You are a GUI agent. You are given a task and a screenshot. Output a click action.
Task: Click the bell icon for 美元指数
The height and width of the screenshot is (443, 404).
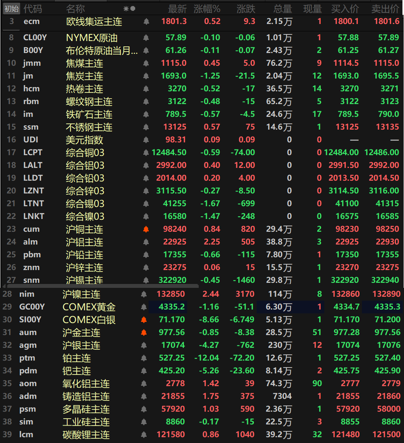(x=146, y=140)
